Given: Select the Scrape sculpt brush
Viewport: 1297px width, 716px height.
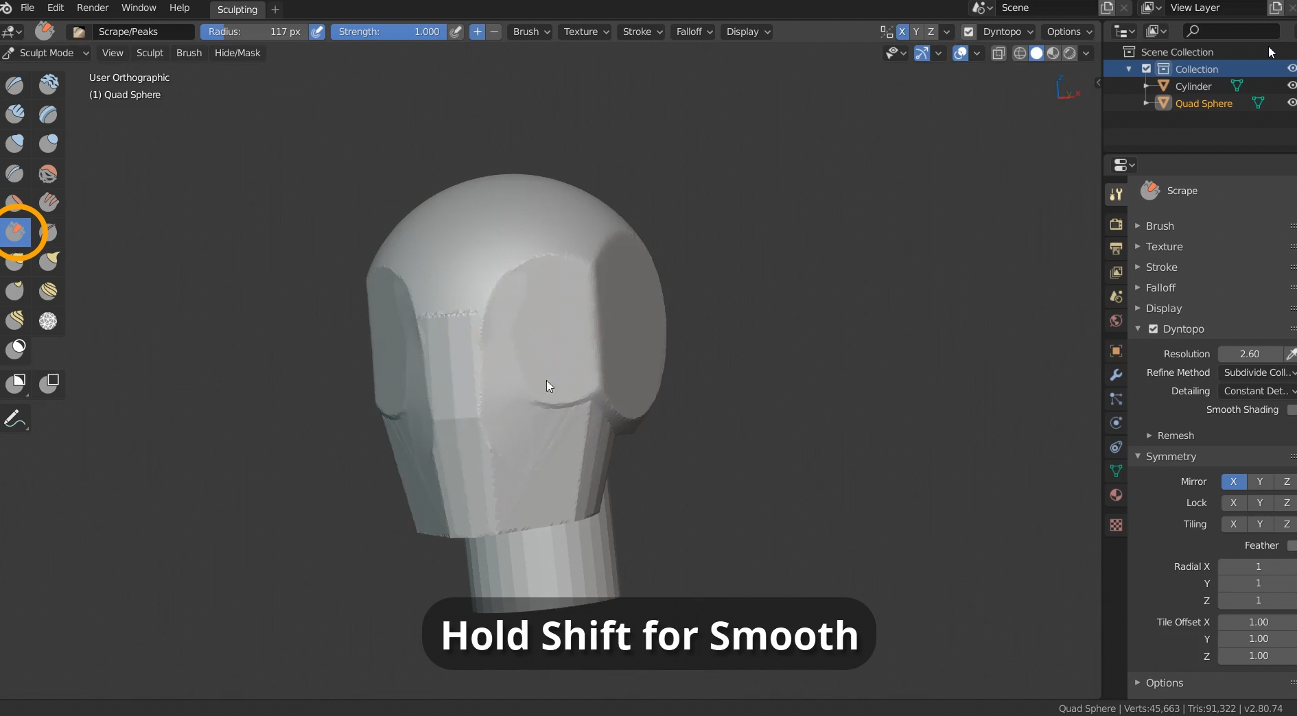Looking at the screenshot, I should tap(14, 232).
